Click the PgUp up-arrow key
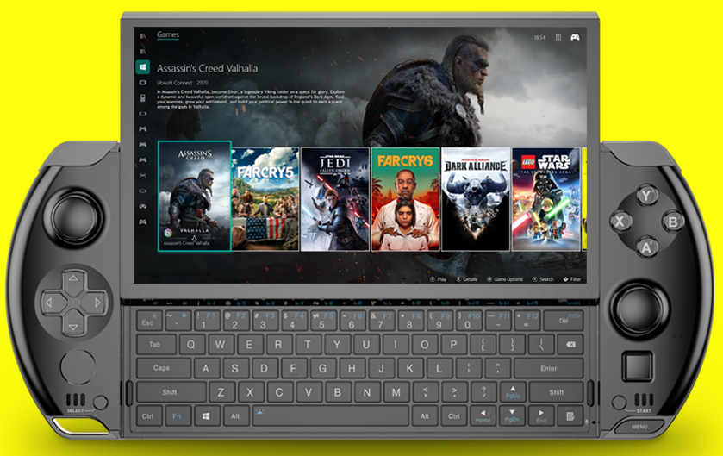 tap(512, 392)
